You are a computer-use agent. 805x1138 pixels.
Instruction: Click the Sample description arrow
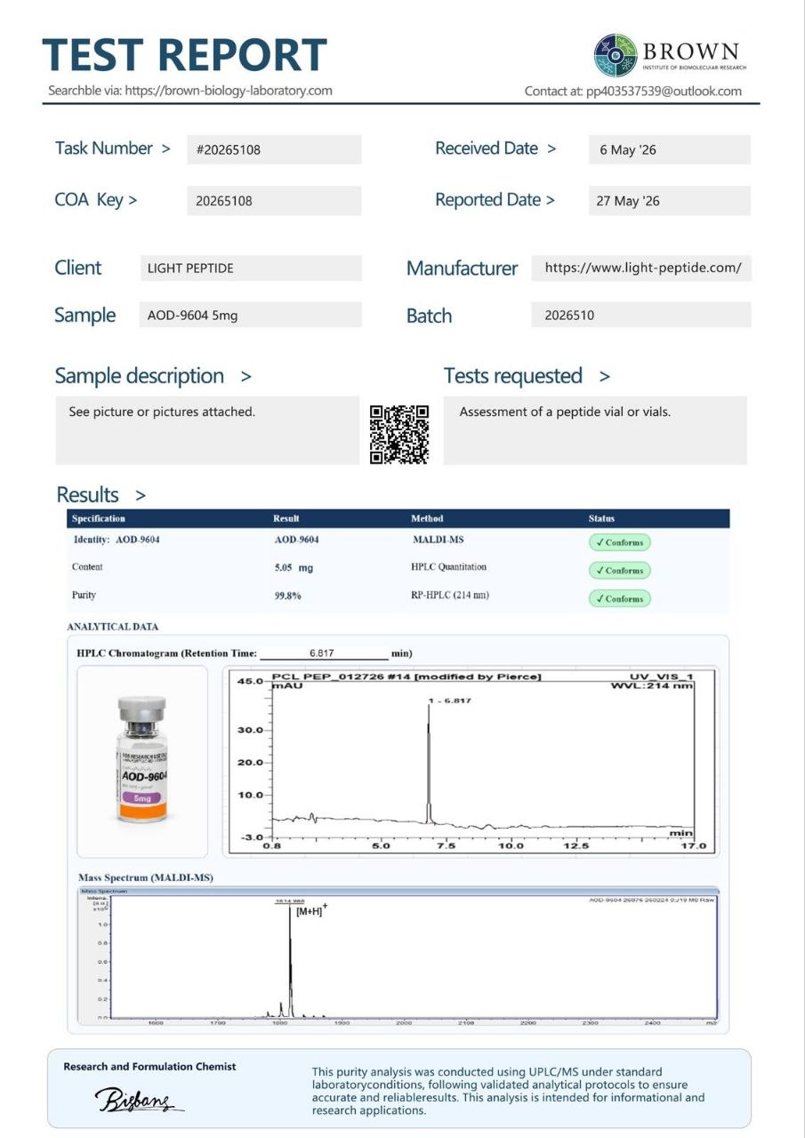[x=246, y=377]
